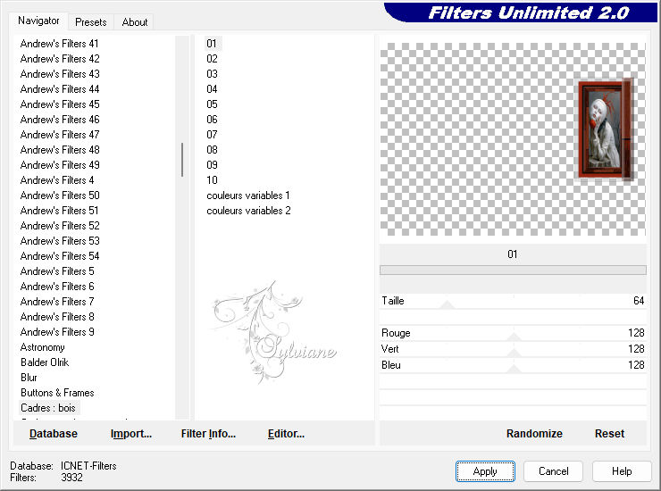This screenshot has height=491, width=661.
Task: Choose filter 01 in list
Action: (212, 44)
